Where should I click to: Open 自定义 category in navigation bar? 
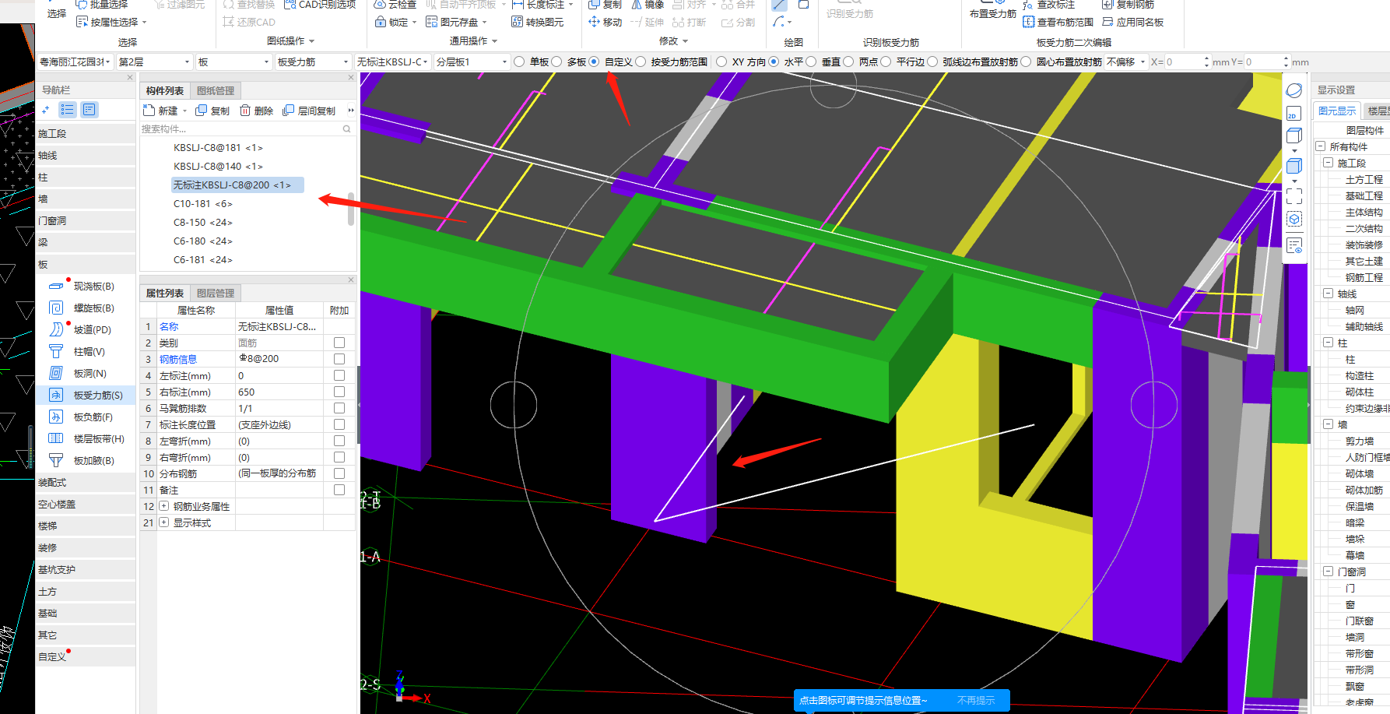tap(86, 656)
